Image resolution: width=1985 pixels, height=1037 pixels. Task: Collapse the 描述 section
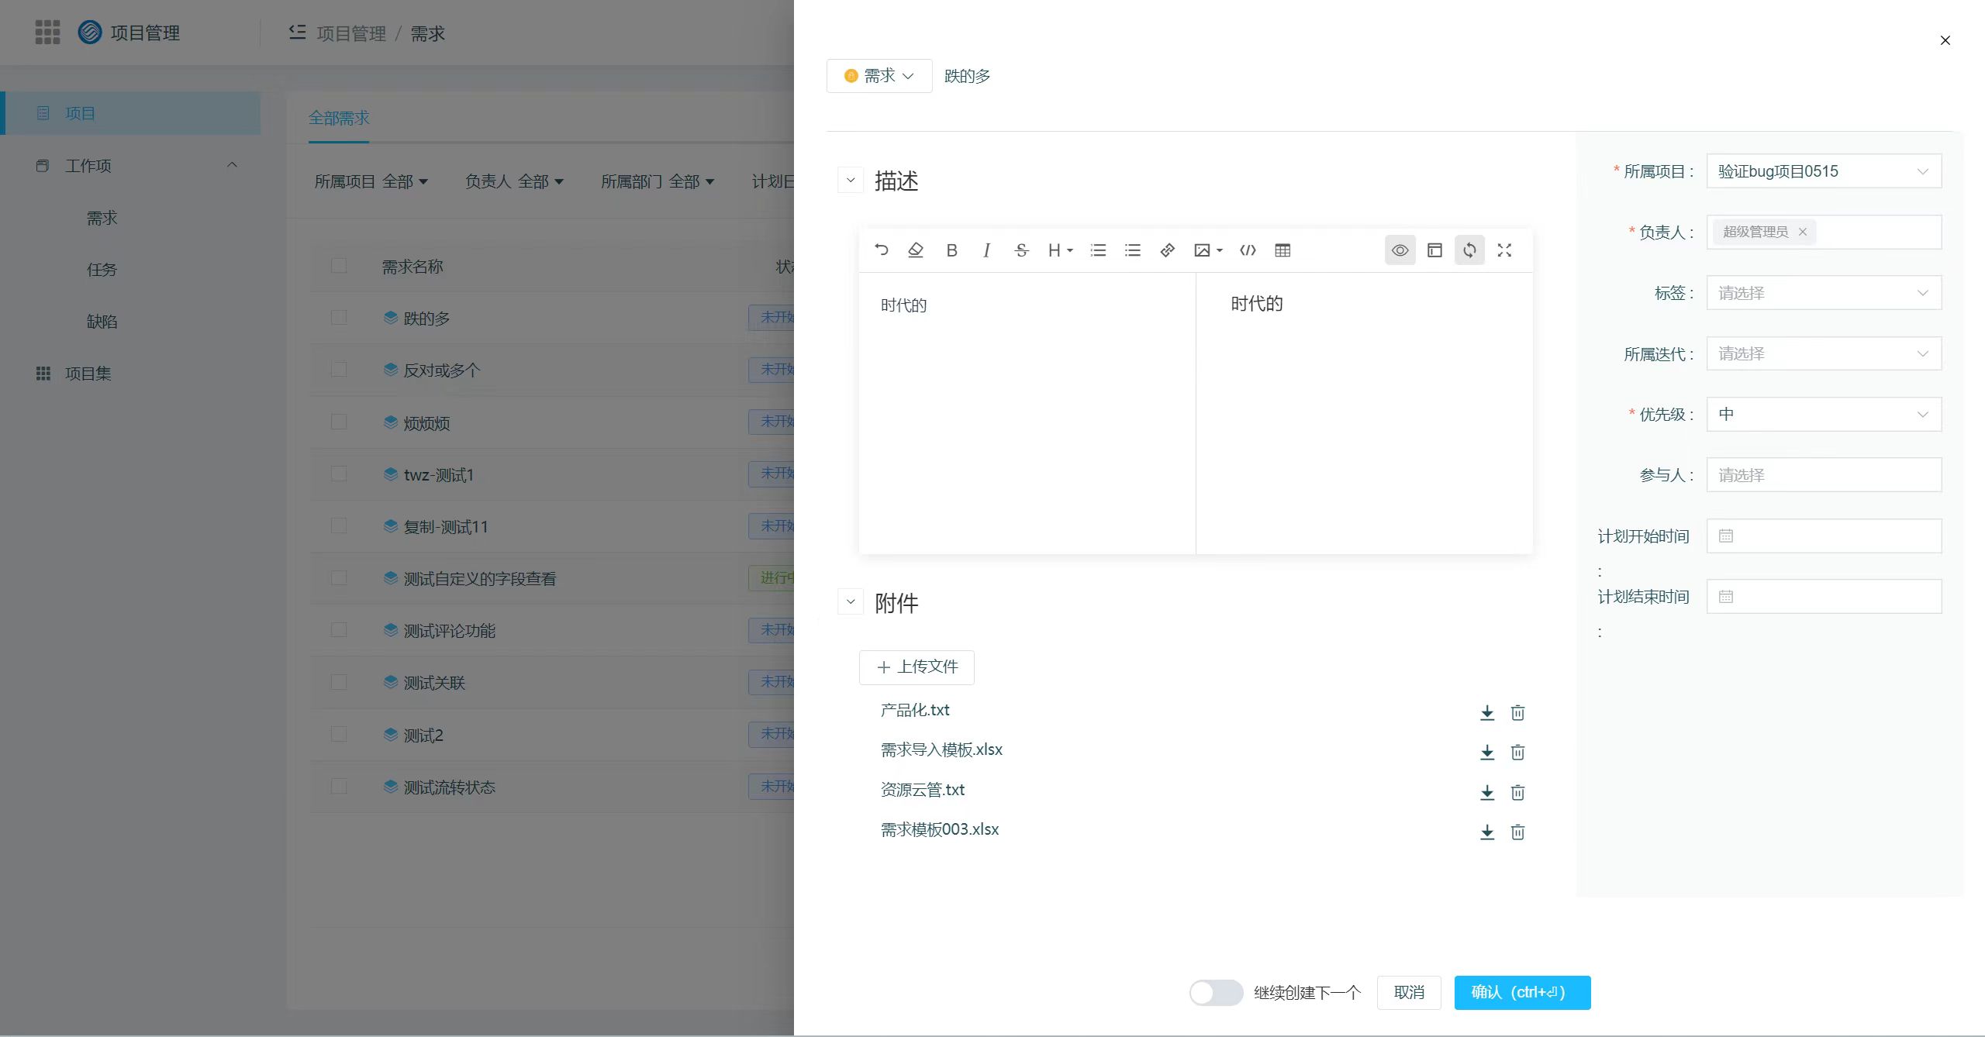click(x=851, y=180)
